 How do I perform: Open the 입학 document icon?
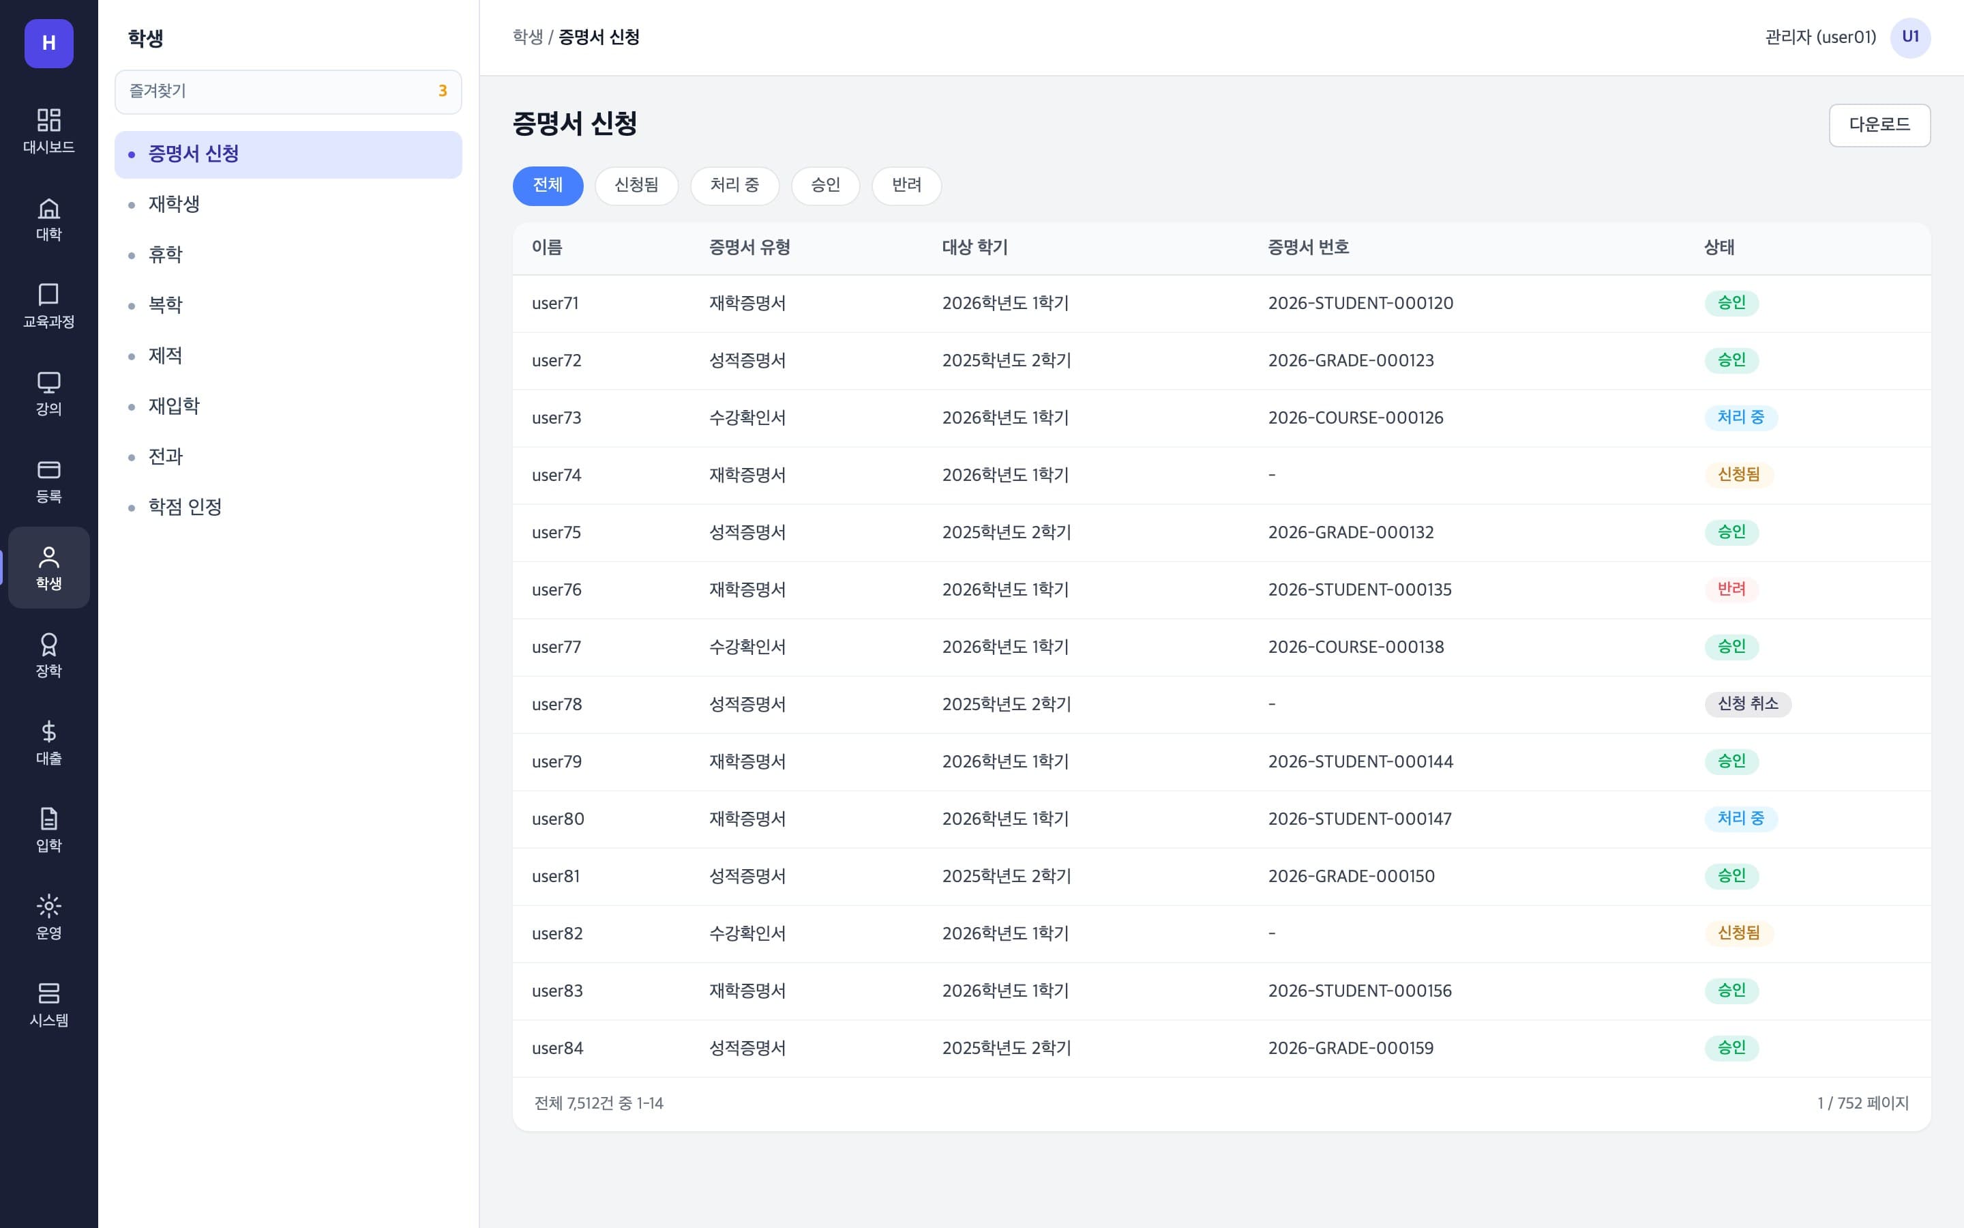point(48,829)
